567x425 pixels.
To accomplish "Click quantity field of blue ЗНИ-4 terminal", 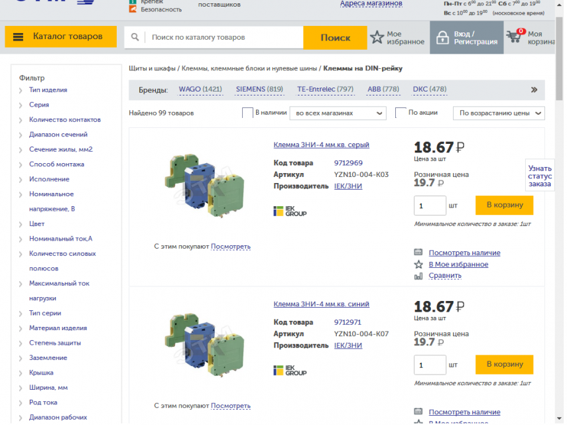I will tap(430, 365).
